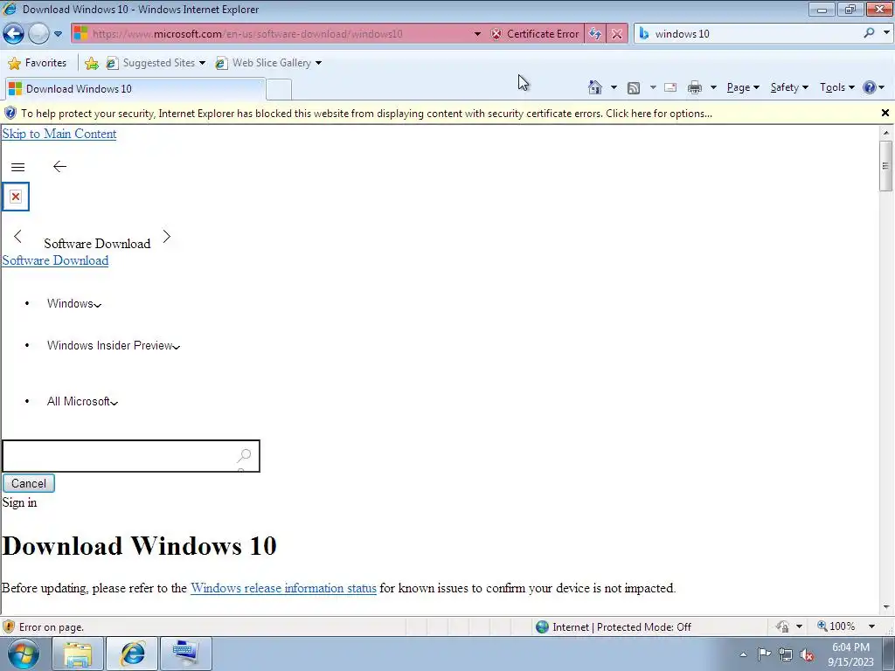The width and height of the screenshot is (895, 671).
Task: Click Internet Protected Mode Off status zone
Action: [614, 627]
